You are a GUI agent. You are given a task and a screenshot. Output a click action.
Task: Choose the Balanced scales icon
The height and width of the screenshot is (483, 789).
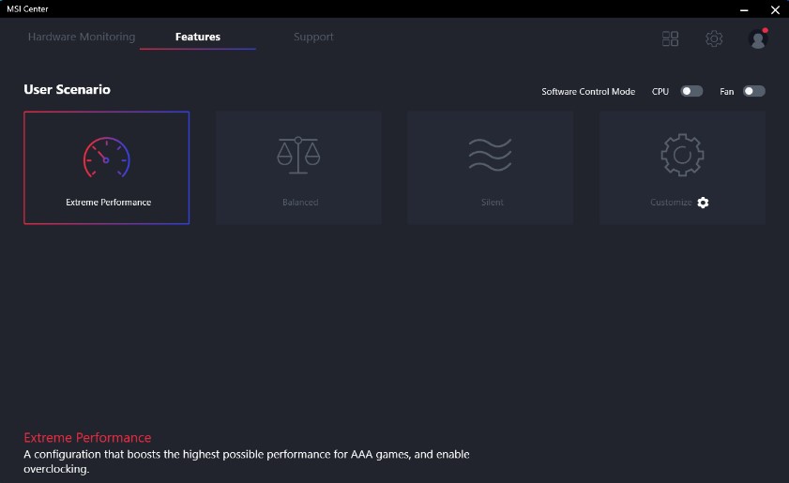click(298, 155)
